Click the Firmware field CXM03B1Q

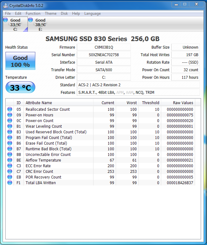pyautogui.click(x=104, y=47)
